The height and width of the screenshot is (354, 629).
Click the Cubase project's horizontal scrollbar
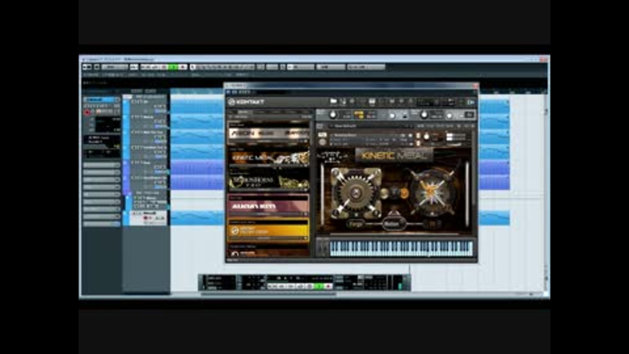tap(268, 294)
